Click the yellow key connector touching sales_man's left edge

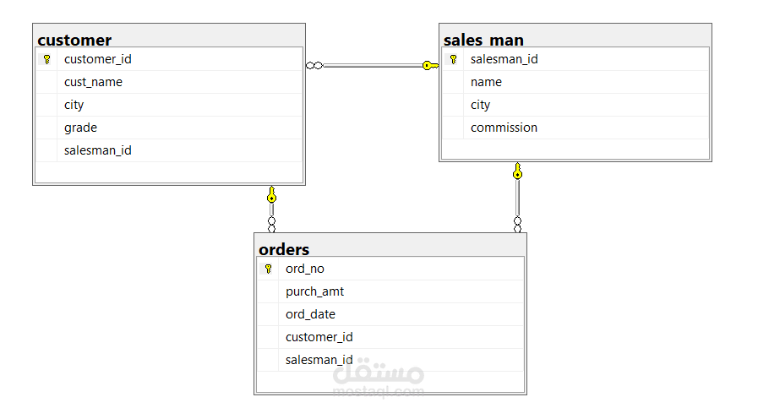tap(429, 65)
